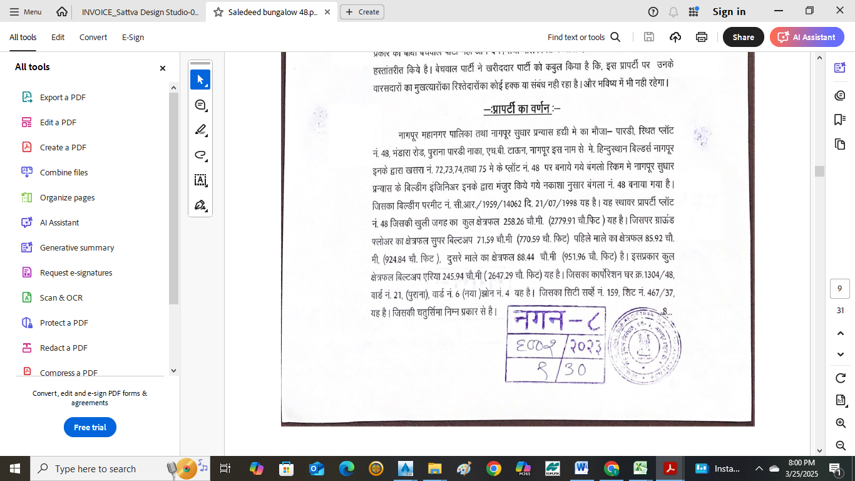855x481 pixels.
Task: Switch to INVOICE_Sattva Design Studio tab
Action: (140, 12)
